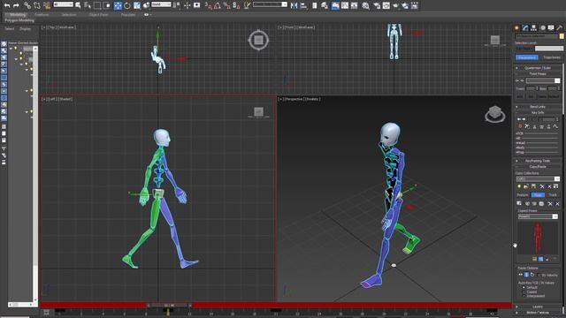Expand the Polygon Modeling ribbon panel
566x318 pixels.
[x=19, y=20]
